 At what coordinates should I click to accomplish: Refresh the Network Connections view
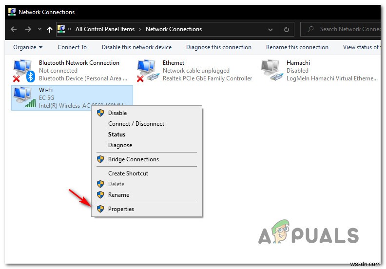pyautogui.click(x=286, y=30)
